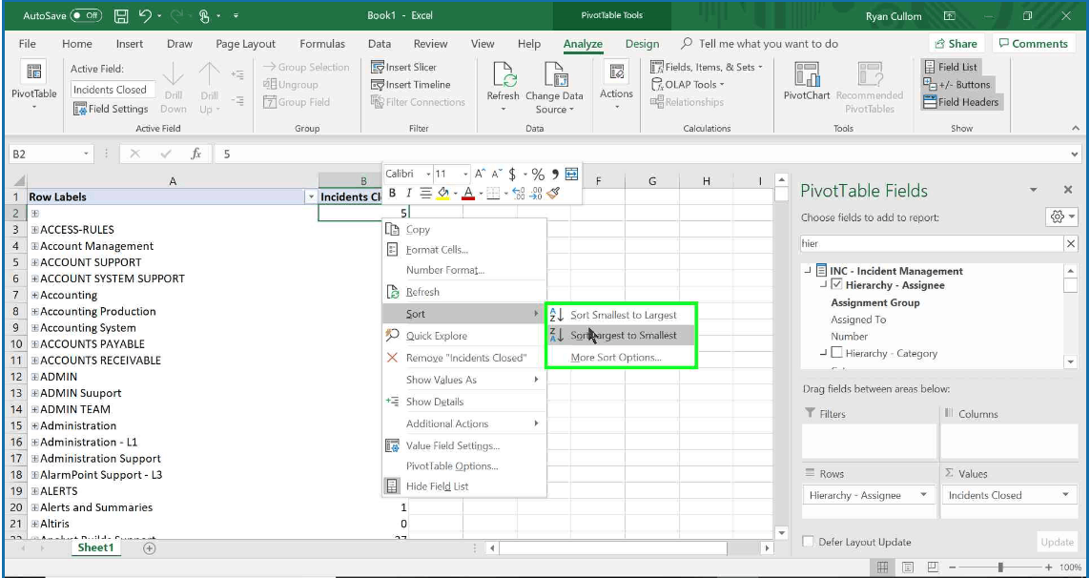Check the Hierarchy - Category field checkbox
Viewport: 1090px width, 578px height.
point(836,353)
